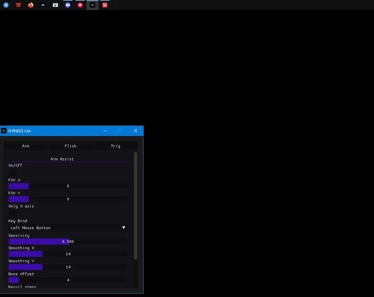This screenshot has width=374, height=297.
Task: Click the settings panel vertical scrollbar
Action: (136, 206)
